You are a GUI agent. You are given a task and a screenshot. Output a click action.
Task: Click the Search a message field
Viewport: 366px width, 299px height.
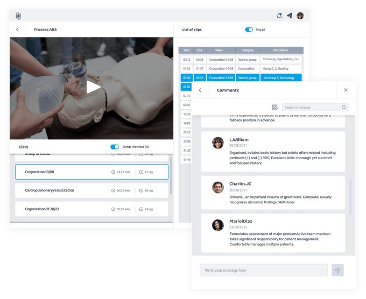(315, 108)
